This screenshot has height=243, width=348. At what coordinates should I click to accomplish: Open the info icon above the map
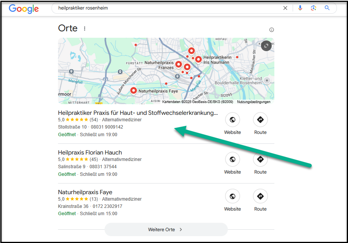pos(271,30)
